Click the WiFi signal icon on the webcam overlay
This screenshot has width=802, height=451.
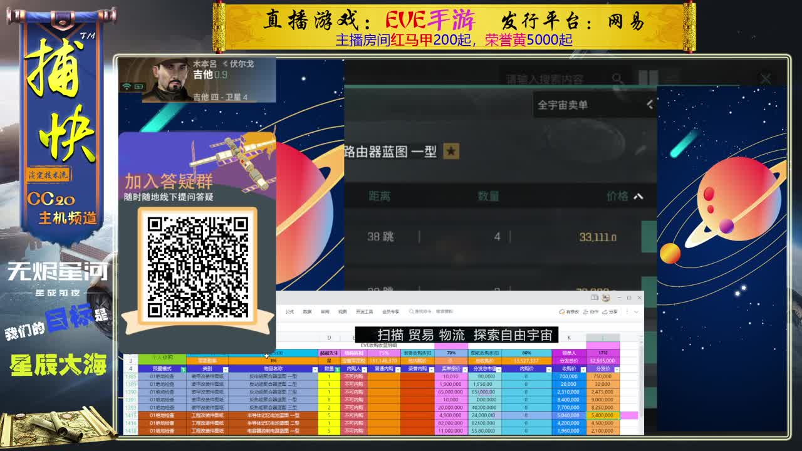[x=127, y=86]
